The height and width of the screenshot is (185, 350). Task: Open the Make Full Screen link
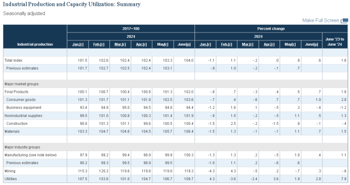point(320,20)
